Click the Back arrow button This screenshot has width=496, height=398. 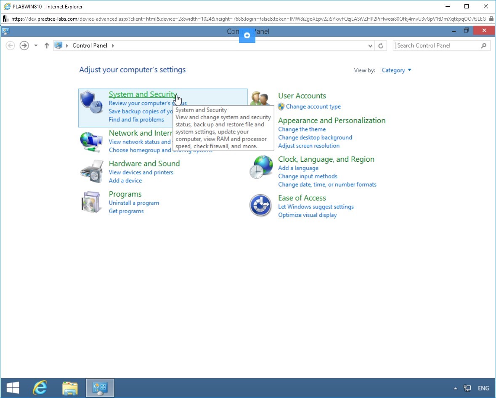pyautogui.click(x=11, y=45)
